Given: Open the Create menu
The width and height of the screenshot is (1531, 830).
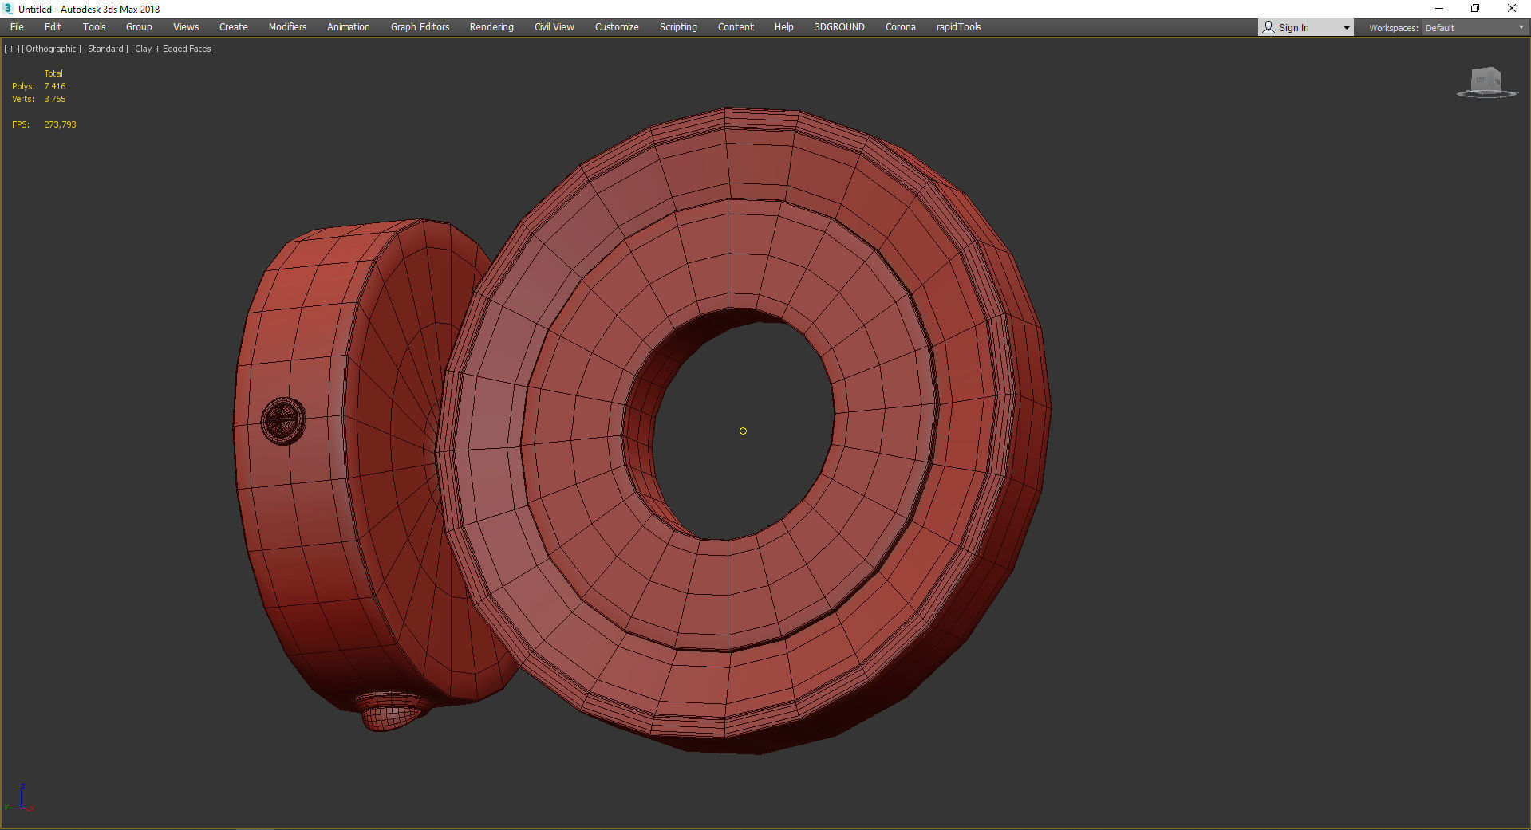Looking at the screenshot, I should (234, 27).
